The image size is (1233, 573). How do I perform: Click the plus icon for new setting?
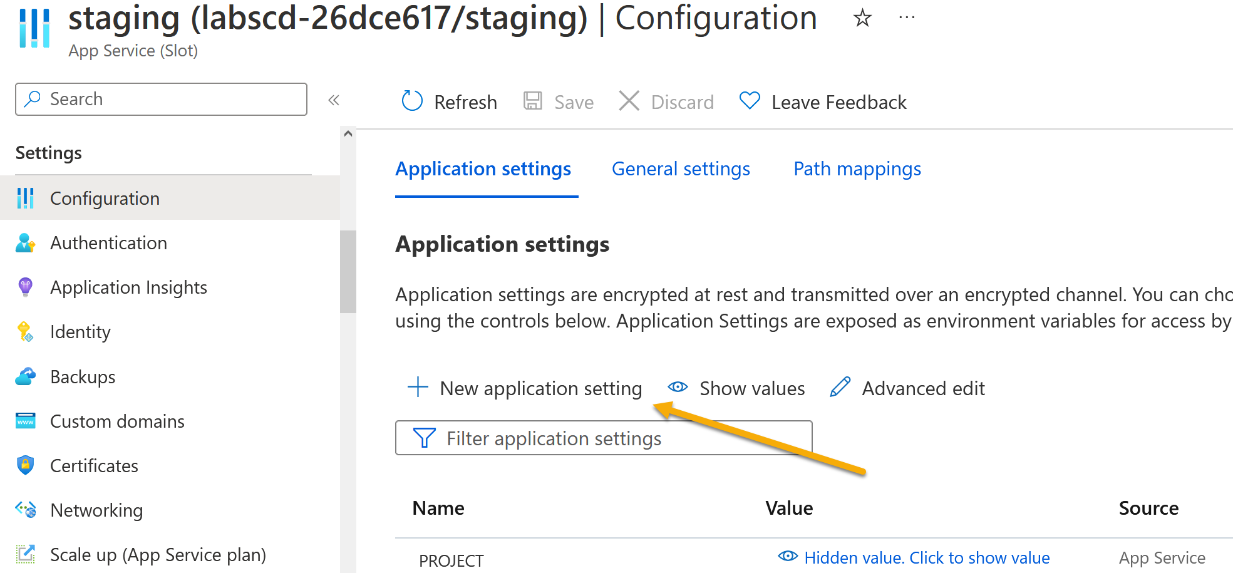click(418, 387)
